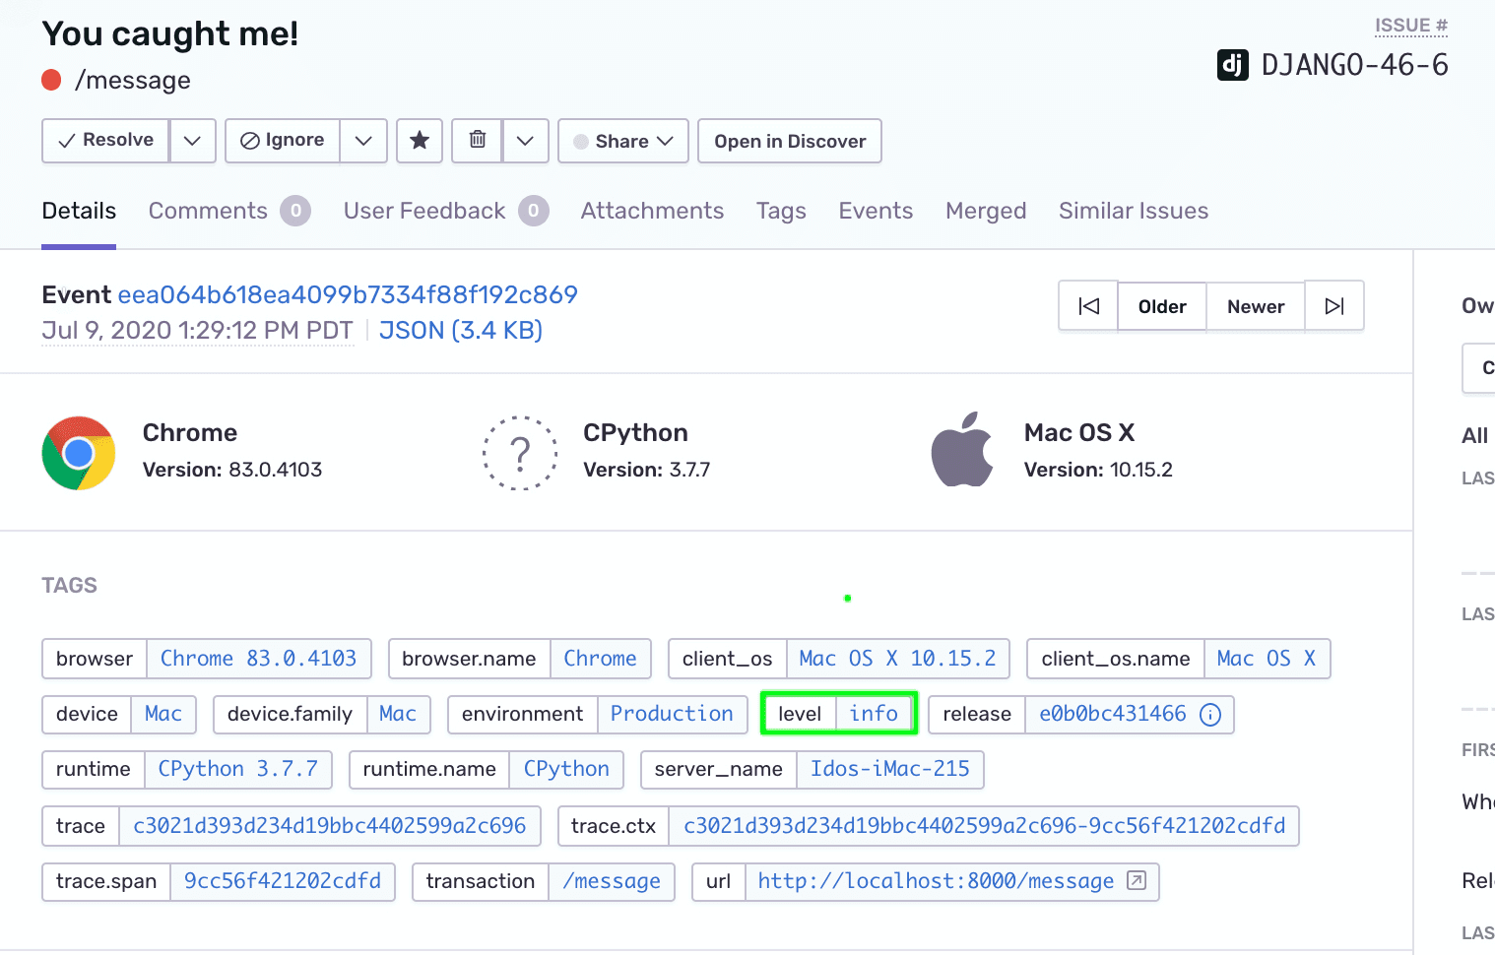The height and width of the screenshot is (955, 1495).
Task: Jump to the newest event using the skip-forward icon
Action: click(x=1334, y=305)
